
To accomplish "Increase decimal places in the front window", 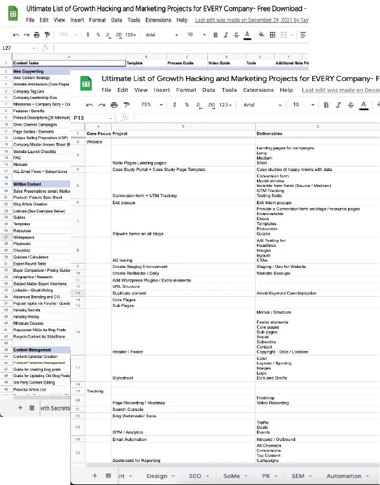I will [211, 105].
